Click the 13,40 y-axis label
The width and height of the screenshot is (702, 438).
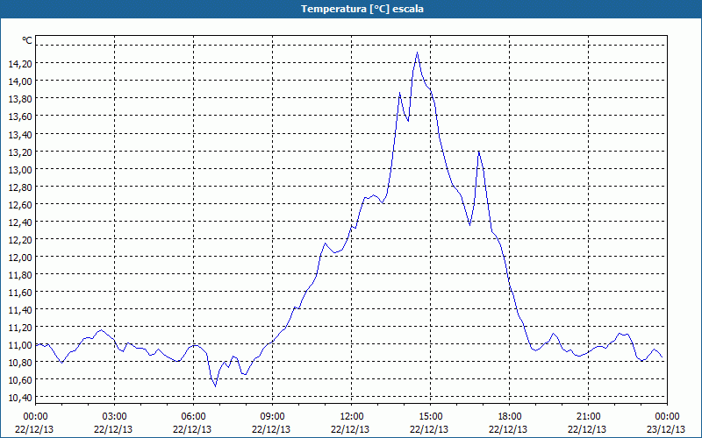[20, 134]
